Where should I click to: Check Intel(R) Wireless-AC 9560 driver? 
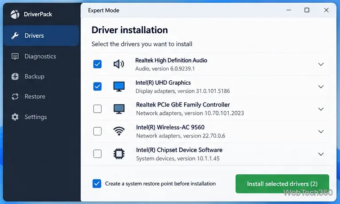click(x=97, y=131)
